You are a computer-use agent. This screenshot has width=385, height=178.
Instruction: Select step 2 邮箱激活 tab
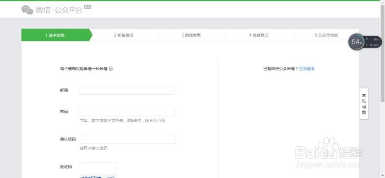pos(124,35)
